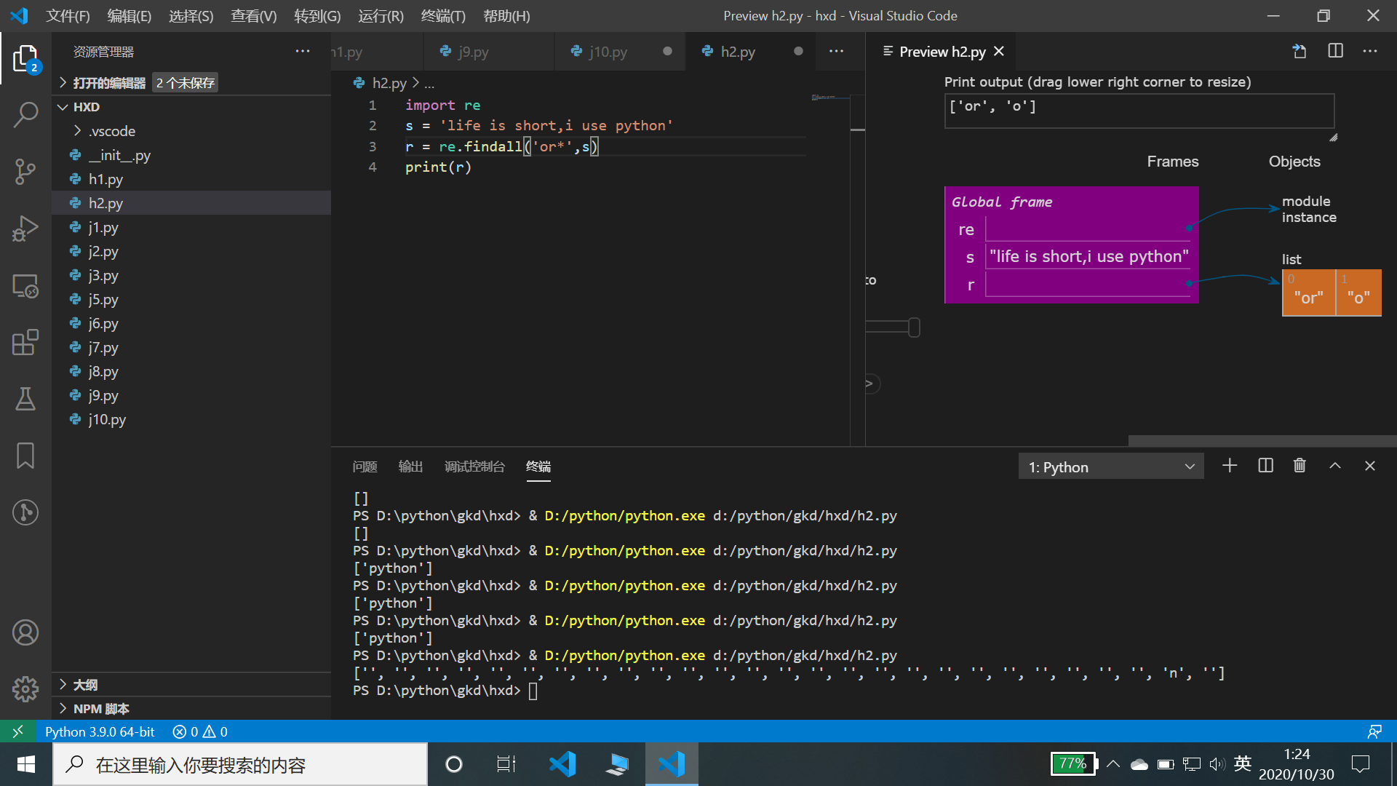Open Task View on taskbar

pyautogui.click(x=506, y=764)
